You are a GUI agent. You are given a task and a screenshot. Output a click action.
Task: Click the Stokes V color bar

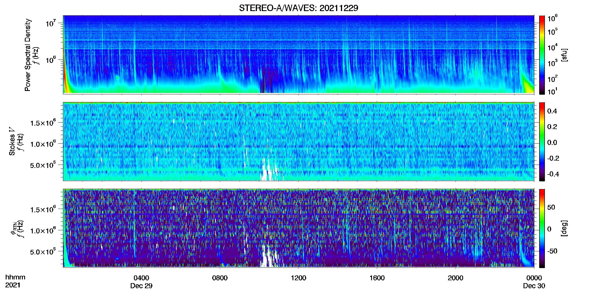(x=542, y=142)
